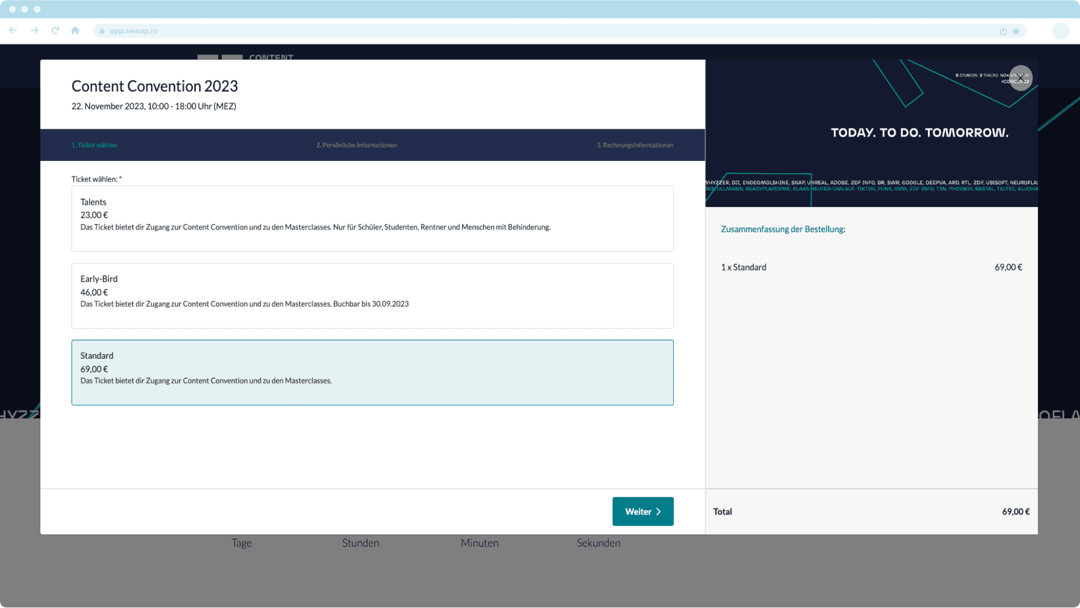This screenshot has height=608, width=1080.
Task: Click the browser forward arrow
Action: [34, 30]
